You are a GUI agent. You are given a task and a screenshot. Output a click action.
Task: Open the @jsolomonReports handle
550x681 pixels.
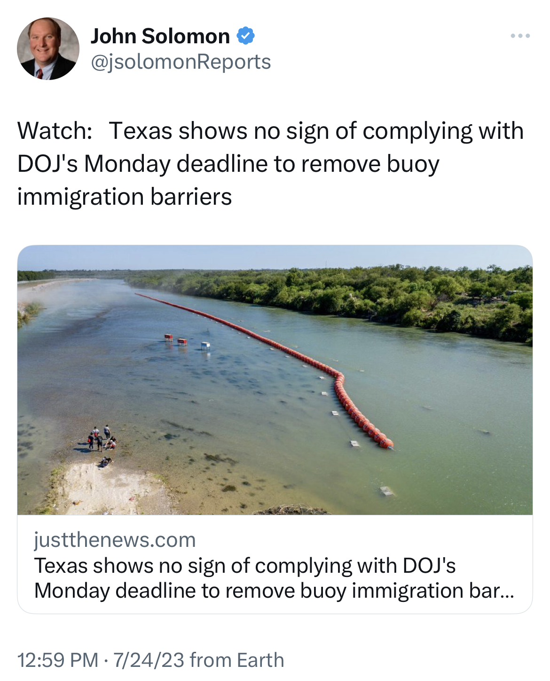pyautogui.click(x=181, y=62)
